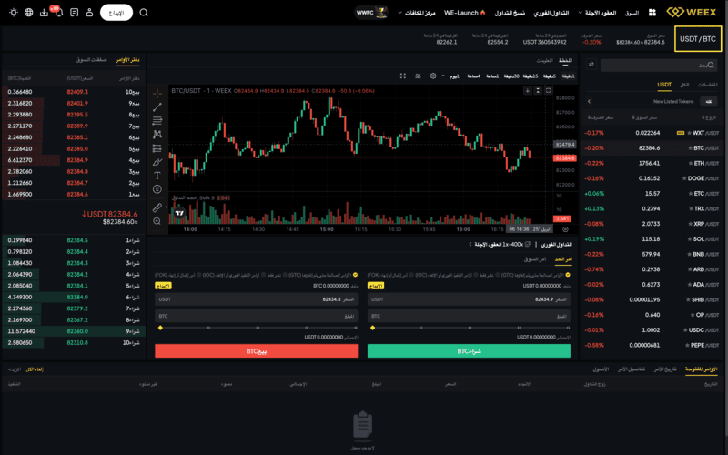
Task: Click the red sell BTC button
Action: [257, 351]
